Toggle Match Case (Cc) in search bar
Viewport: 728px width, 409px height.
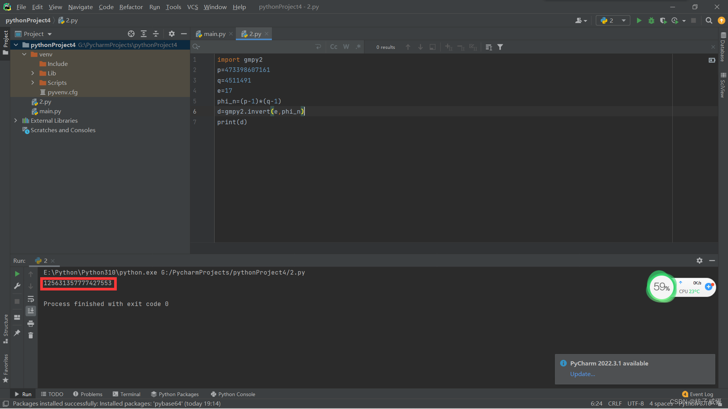click(x=334, y=47)
